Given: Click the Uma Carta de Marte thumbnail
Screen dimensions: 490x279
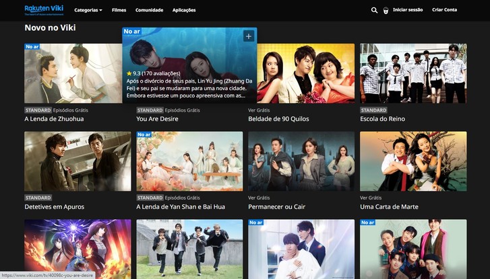Looking at the screenshot, I should pyautogui.click(x=413, y=161).
